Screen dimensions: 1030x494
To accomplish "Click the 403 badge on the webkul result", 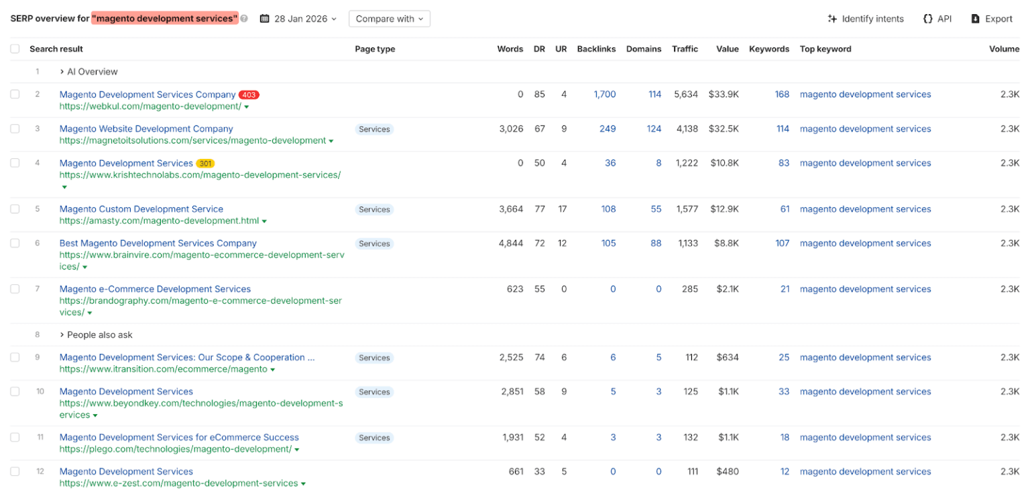I will 249,95.
